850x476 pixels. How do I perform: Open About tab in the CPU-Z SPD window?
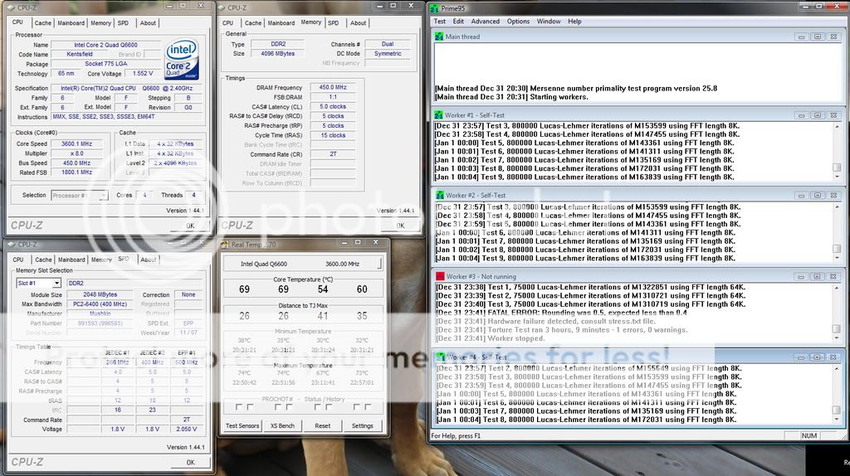pyautogui.click(x=149, y=260)
